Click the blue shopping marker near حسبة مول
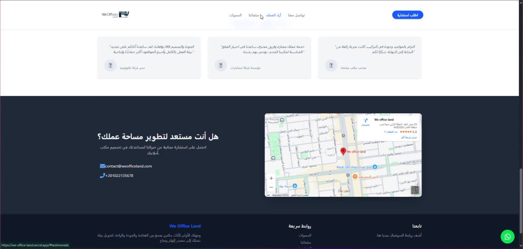 click(x=294, y=185)
